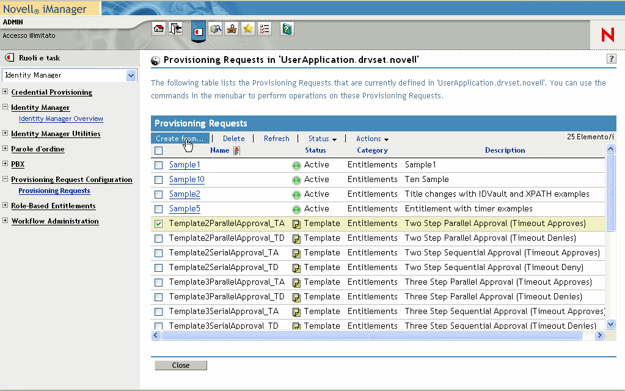Click the Configure desk icon
625x391 pixels.
(x=232, y=29)
